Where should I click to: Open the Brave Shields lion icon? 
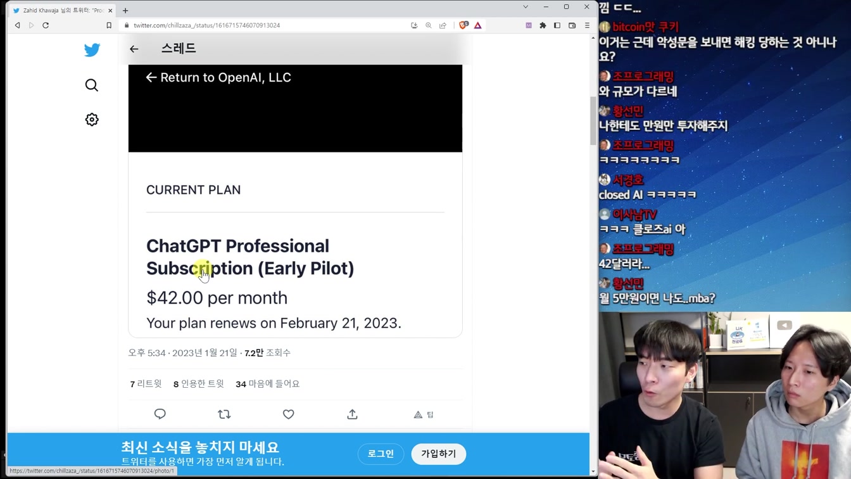pyautogui.click(x=463, y=25)
